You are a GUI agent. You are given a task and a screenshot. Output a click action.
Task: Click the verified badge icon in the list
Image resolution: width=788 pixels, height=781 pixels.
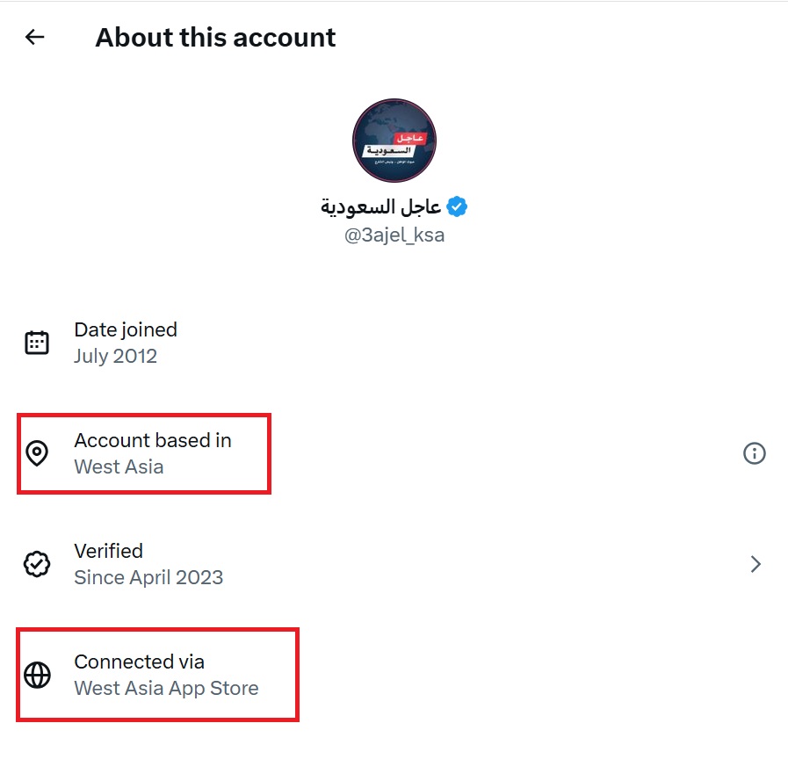pos(37,564)
